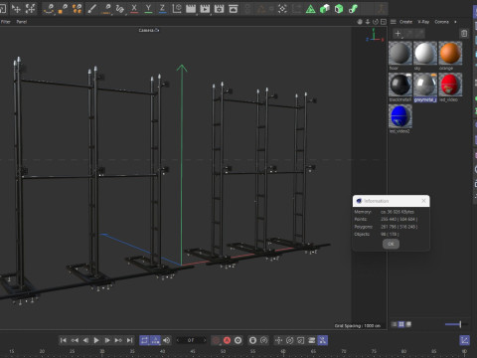This screenshot has width=477, height=358.
Task: Click viewport pan hand icon
Action: pos(360,22)
